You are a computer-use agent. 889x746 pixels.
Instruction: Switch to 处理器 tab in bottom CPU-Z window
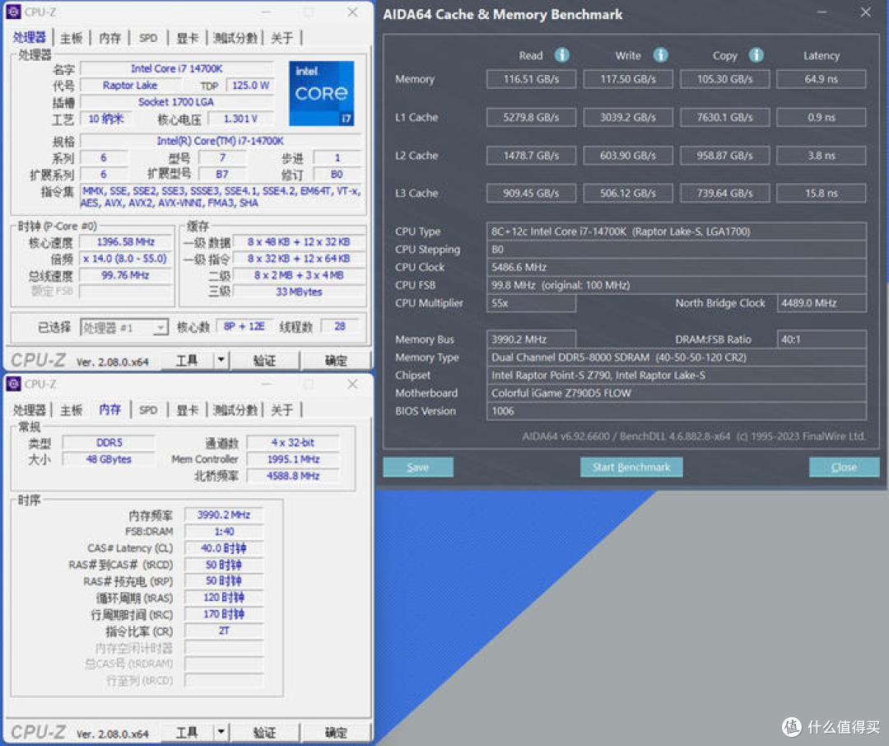click(x=29, y=410)
